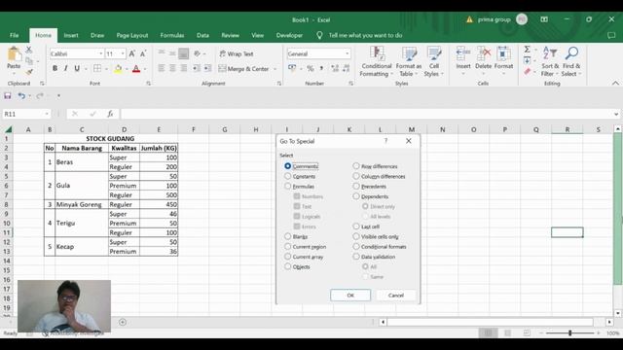Image resolution: width=623 pixels, height=350 pixels.
Task: Open the File tab
Action: click(x=15, y=35)
